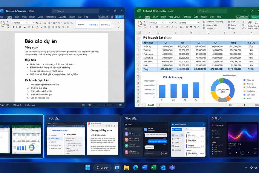Toggle repeat in the music player
Viewport: 259px width, 173px height.
(x=255, y=153)
